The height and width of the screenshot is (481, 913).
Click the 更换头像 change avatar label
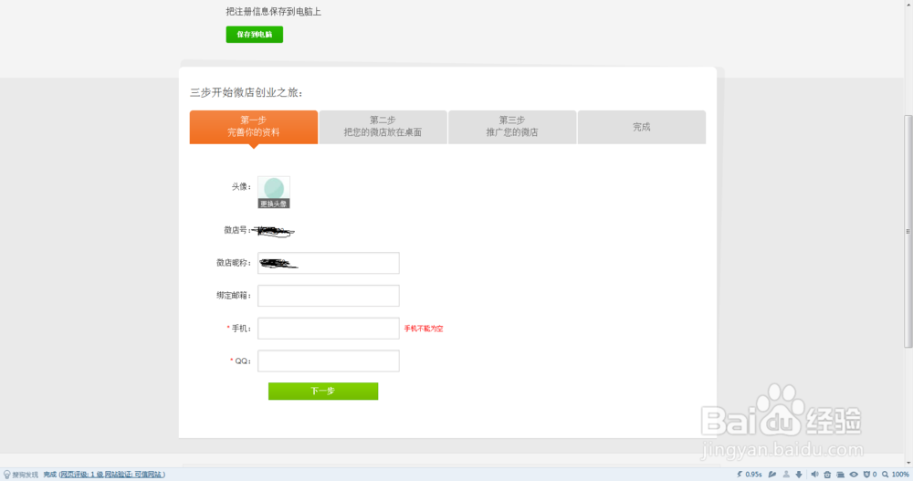click(x=274, y=204)
